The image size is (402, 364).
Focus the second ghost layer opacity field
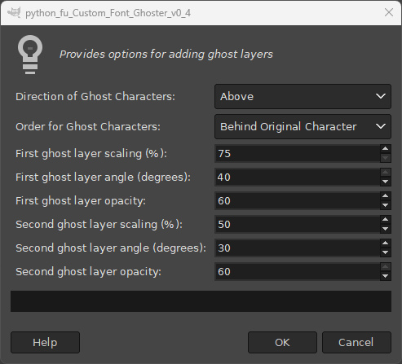tap(298, 272)
